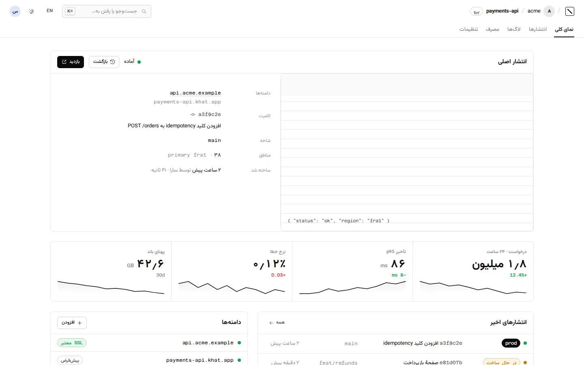The height and width of the screenshot is (365, 584).
Task: Click commit hash a3f9c2e in details
Action: click(210, 114)
